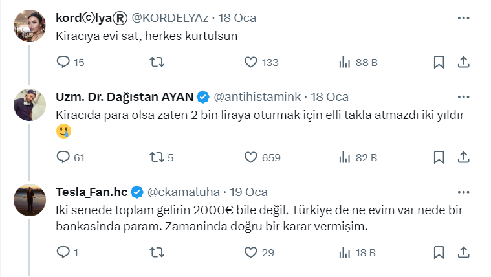Bookmark the kordelya tweet
491x277 pixels.
click(x=439, y=62)
